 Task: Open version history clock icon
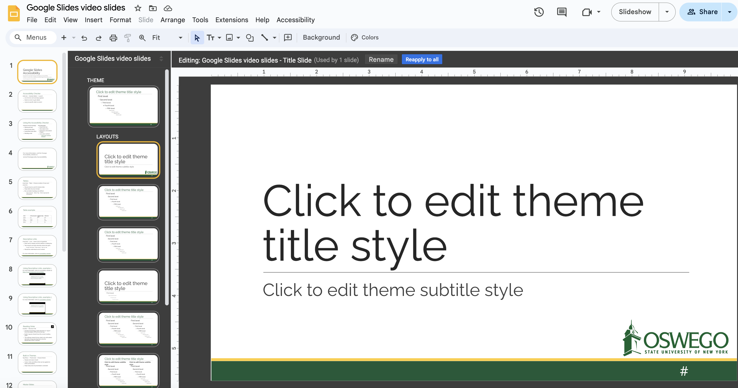pos(539,12)
